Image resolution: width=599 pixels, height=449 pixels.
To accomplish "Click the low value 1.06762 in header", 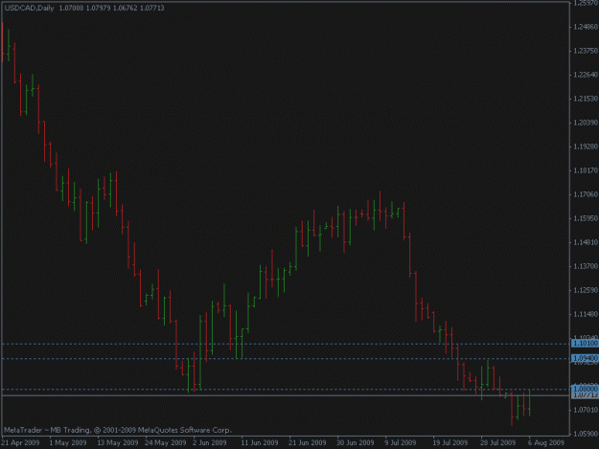I will pos(125,8).
